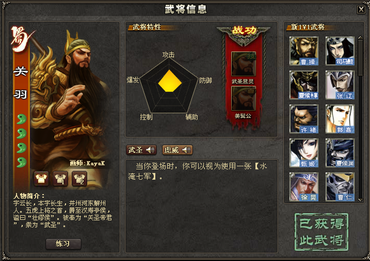Click the general list scroll up arrow
Screen dimensions: 370x261
coord(360,38)
